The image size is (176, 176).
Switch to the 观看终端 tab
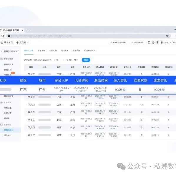click(x=77, y=51)
